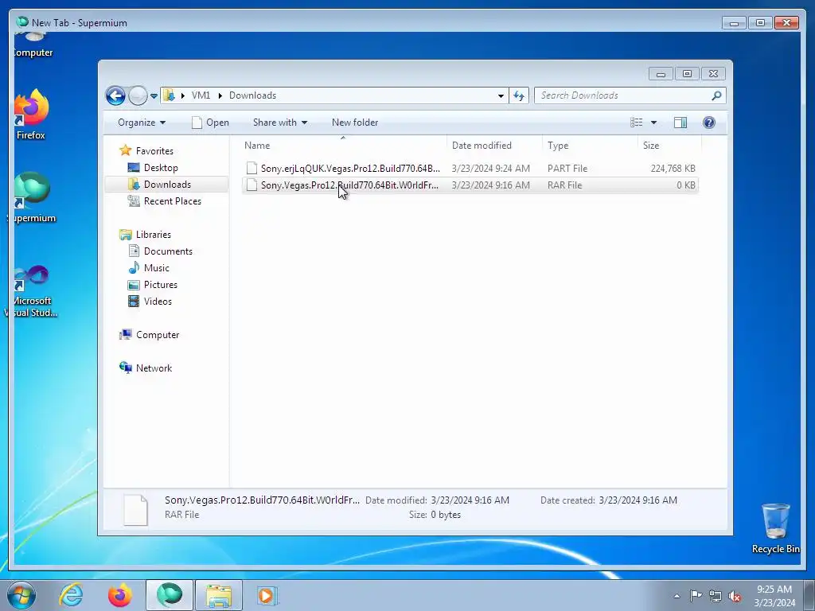
Task: Select the Microsoft Visual Studio desktop shortcut
Action: tap(32, 291)
